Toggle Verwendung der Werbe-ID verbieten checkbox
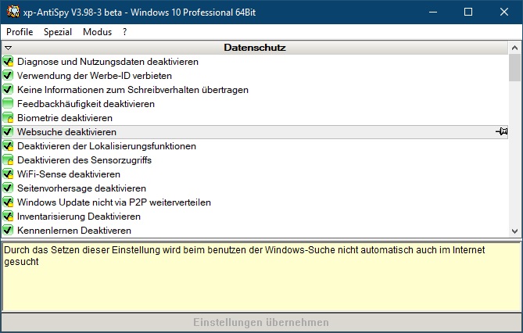This screenshot has height=333, width=523. click(x=8, y=75)
